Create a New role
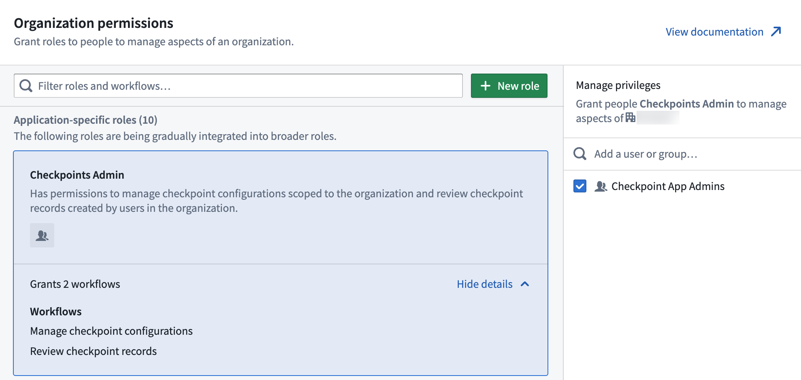801x380 pixels. click(x=509, y=86)
